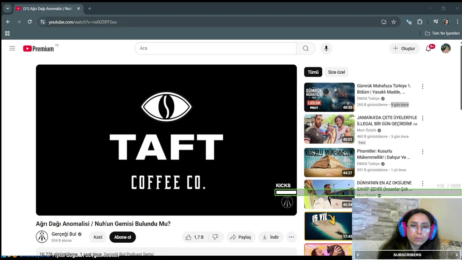Open options for DÜNYA'NIN EN AZ OKSİJENE video
This screenshot has width=462, height=260.
pos(423,183)
